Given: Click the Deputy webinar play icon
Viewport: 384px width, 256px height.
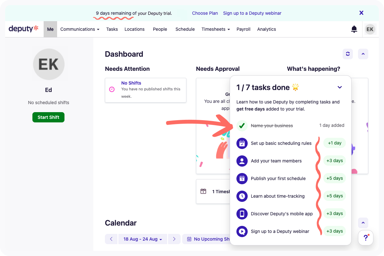Looking at the screenshot, I should 242,231.
